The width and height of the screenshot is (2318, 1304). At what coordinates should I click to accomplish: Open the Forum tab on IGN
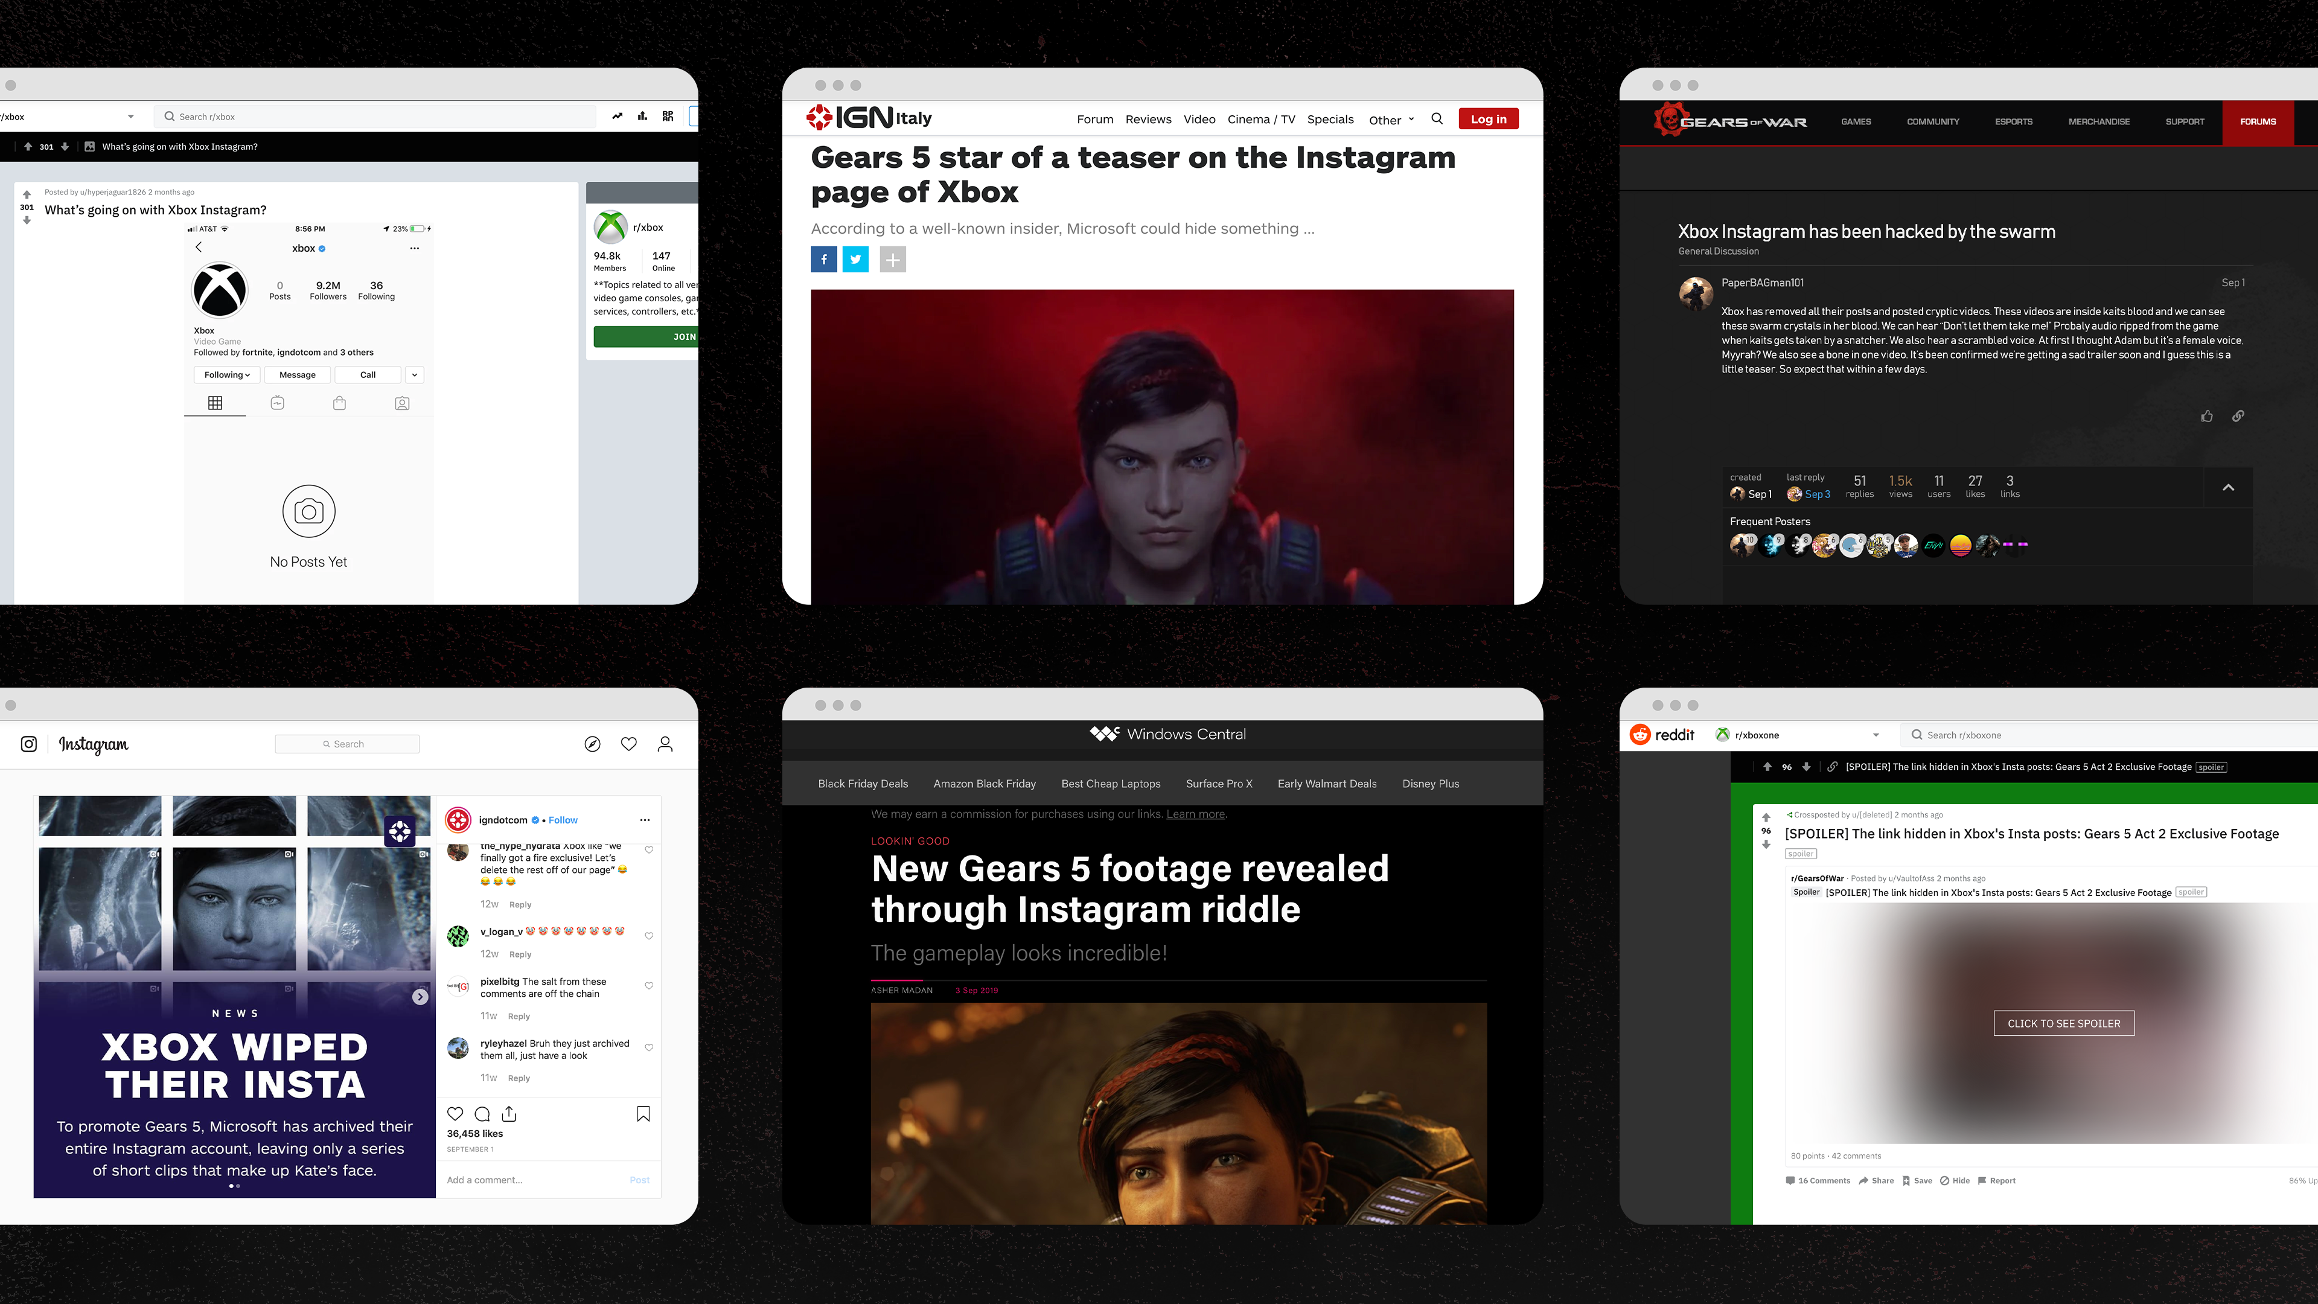pyautogui.click(x=1095, y=120)
